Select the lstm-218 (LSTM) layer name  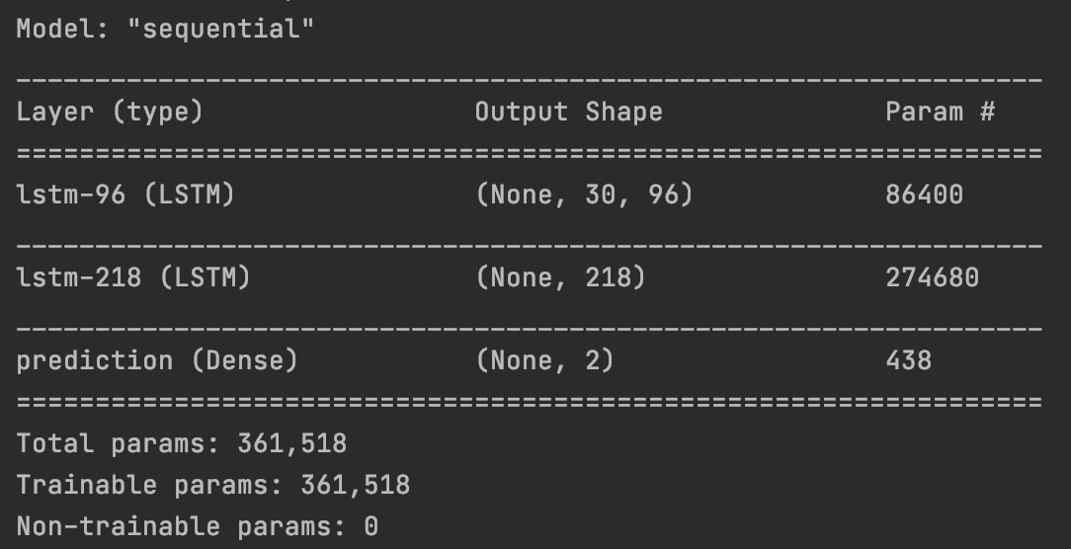click(133, 278)
